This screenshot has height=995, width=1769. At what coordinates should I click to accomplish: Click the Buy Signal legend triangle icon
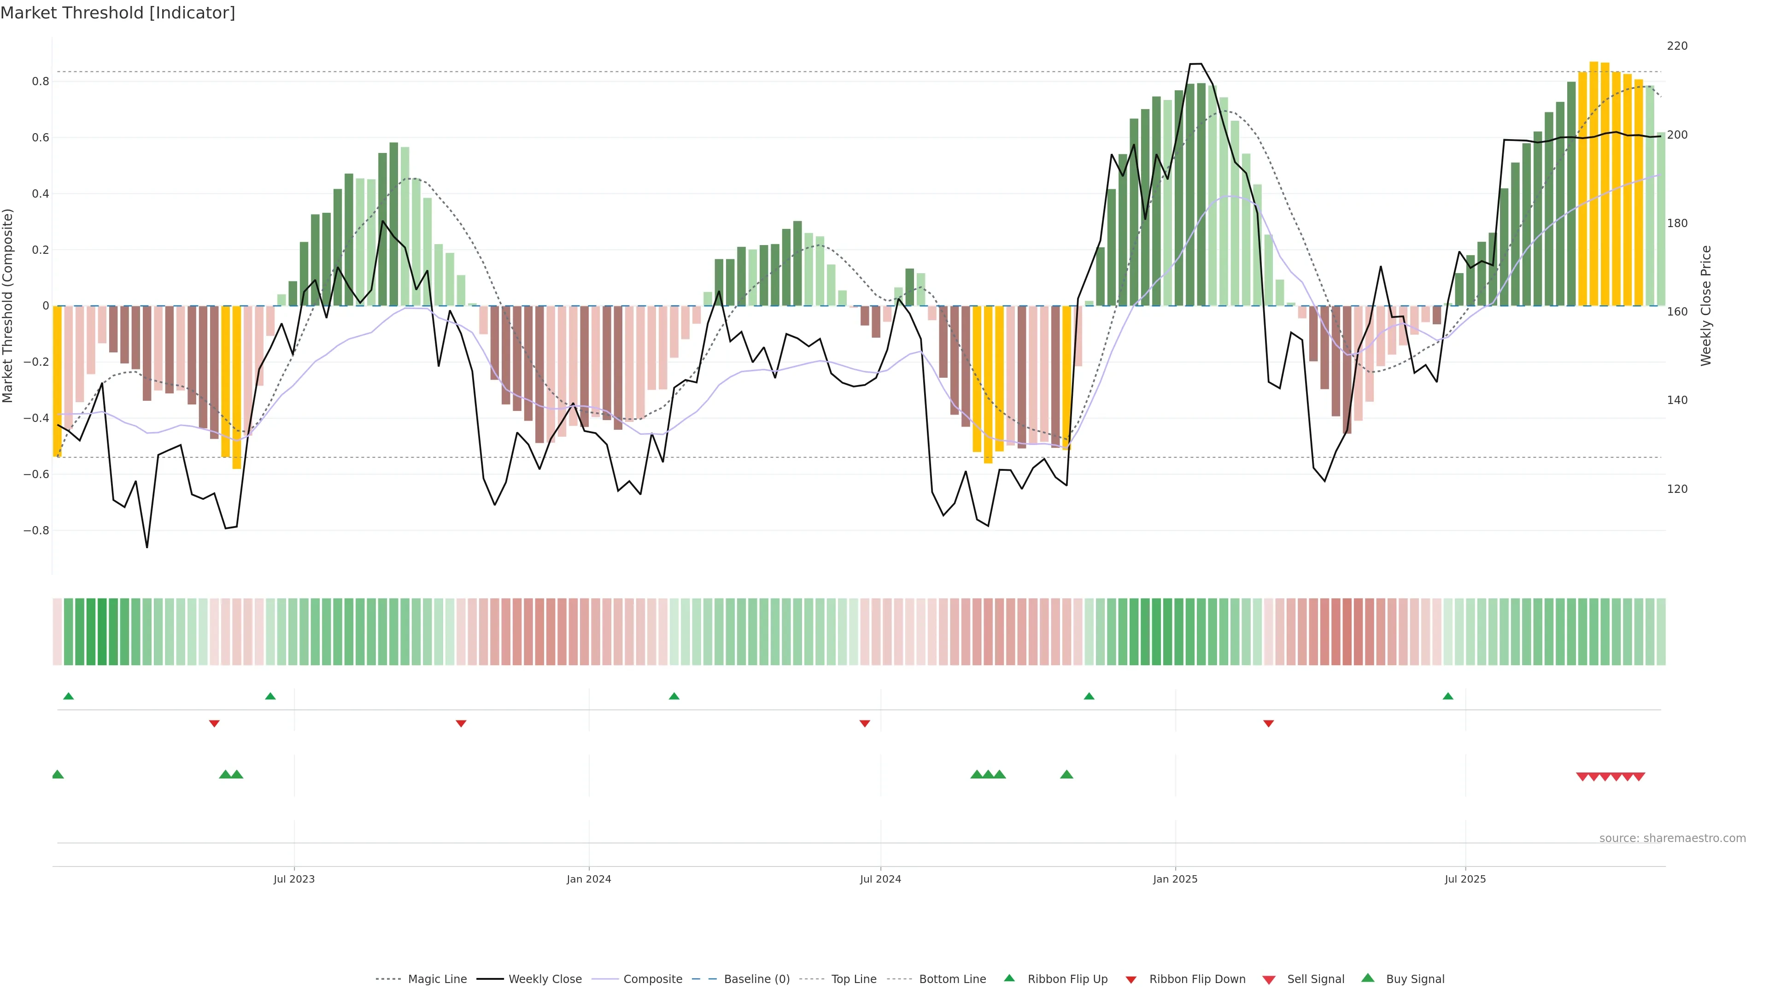[x=1367, y=978]
